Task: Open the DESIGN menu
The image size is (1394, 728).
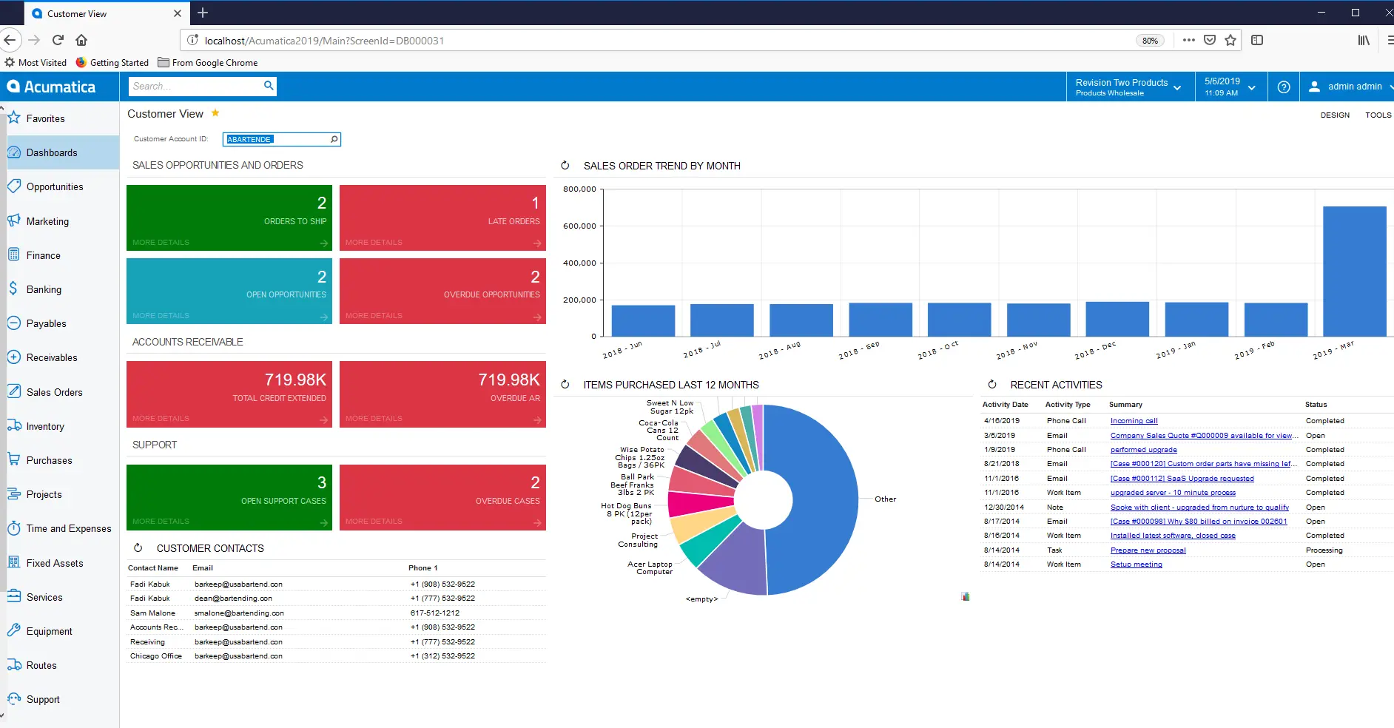Action: click(x=1335, y=115)
